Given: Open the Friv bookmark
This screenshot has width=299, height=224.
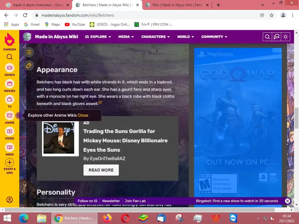Looking at the screenshot, I should pyautogui.click(x=154, y=24).
